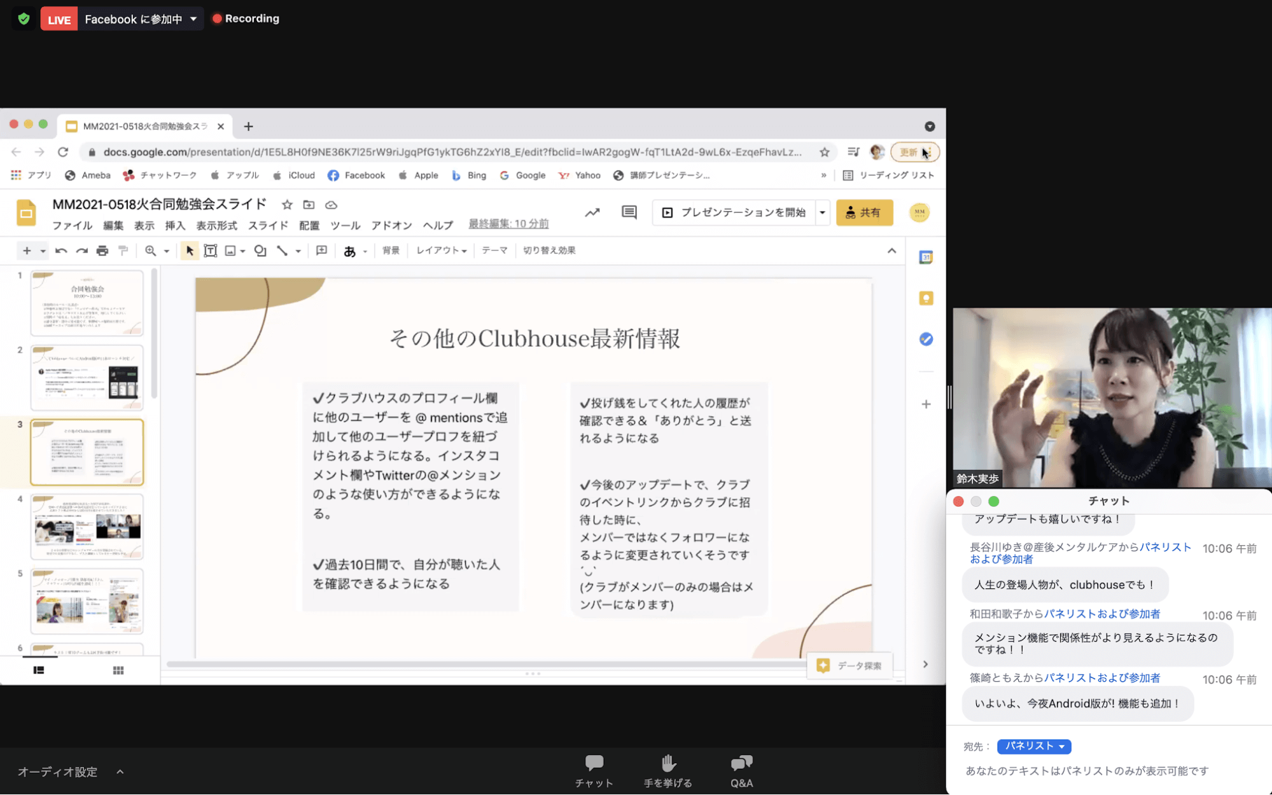The width and height of the screenshot is (1272, 795).
Task: Open the 挿入 menu
Action: (175, 225)
